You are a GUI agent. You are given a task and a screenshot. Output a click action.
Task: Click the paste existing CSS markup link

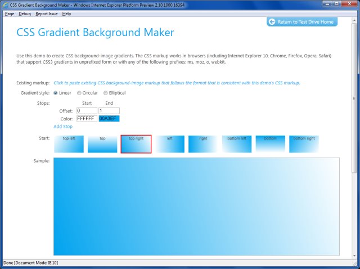coord(177,83)
